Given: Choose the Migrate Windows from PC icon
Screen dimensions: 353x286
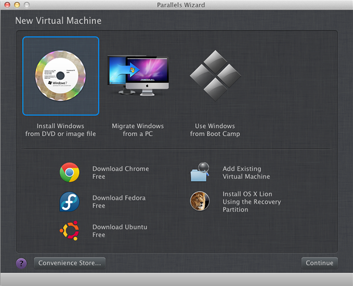Looking at the screenshot, I should point(138,76).
